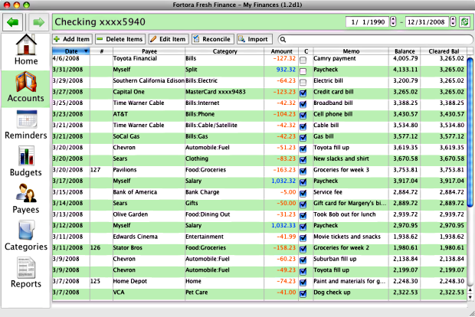Open the Categories section

pyautogui.click(x=26, y=236)
